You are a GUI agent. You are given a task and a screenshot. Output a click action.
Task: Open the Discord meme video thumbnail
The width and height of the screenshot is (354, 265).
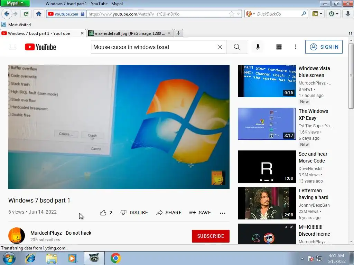(x=267, y=234)
